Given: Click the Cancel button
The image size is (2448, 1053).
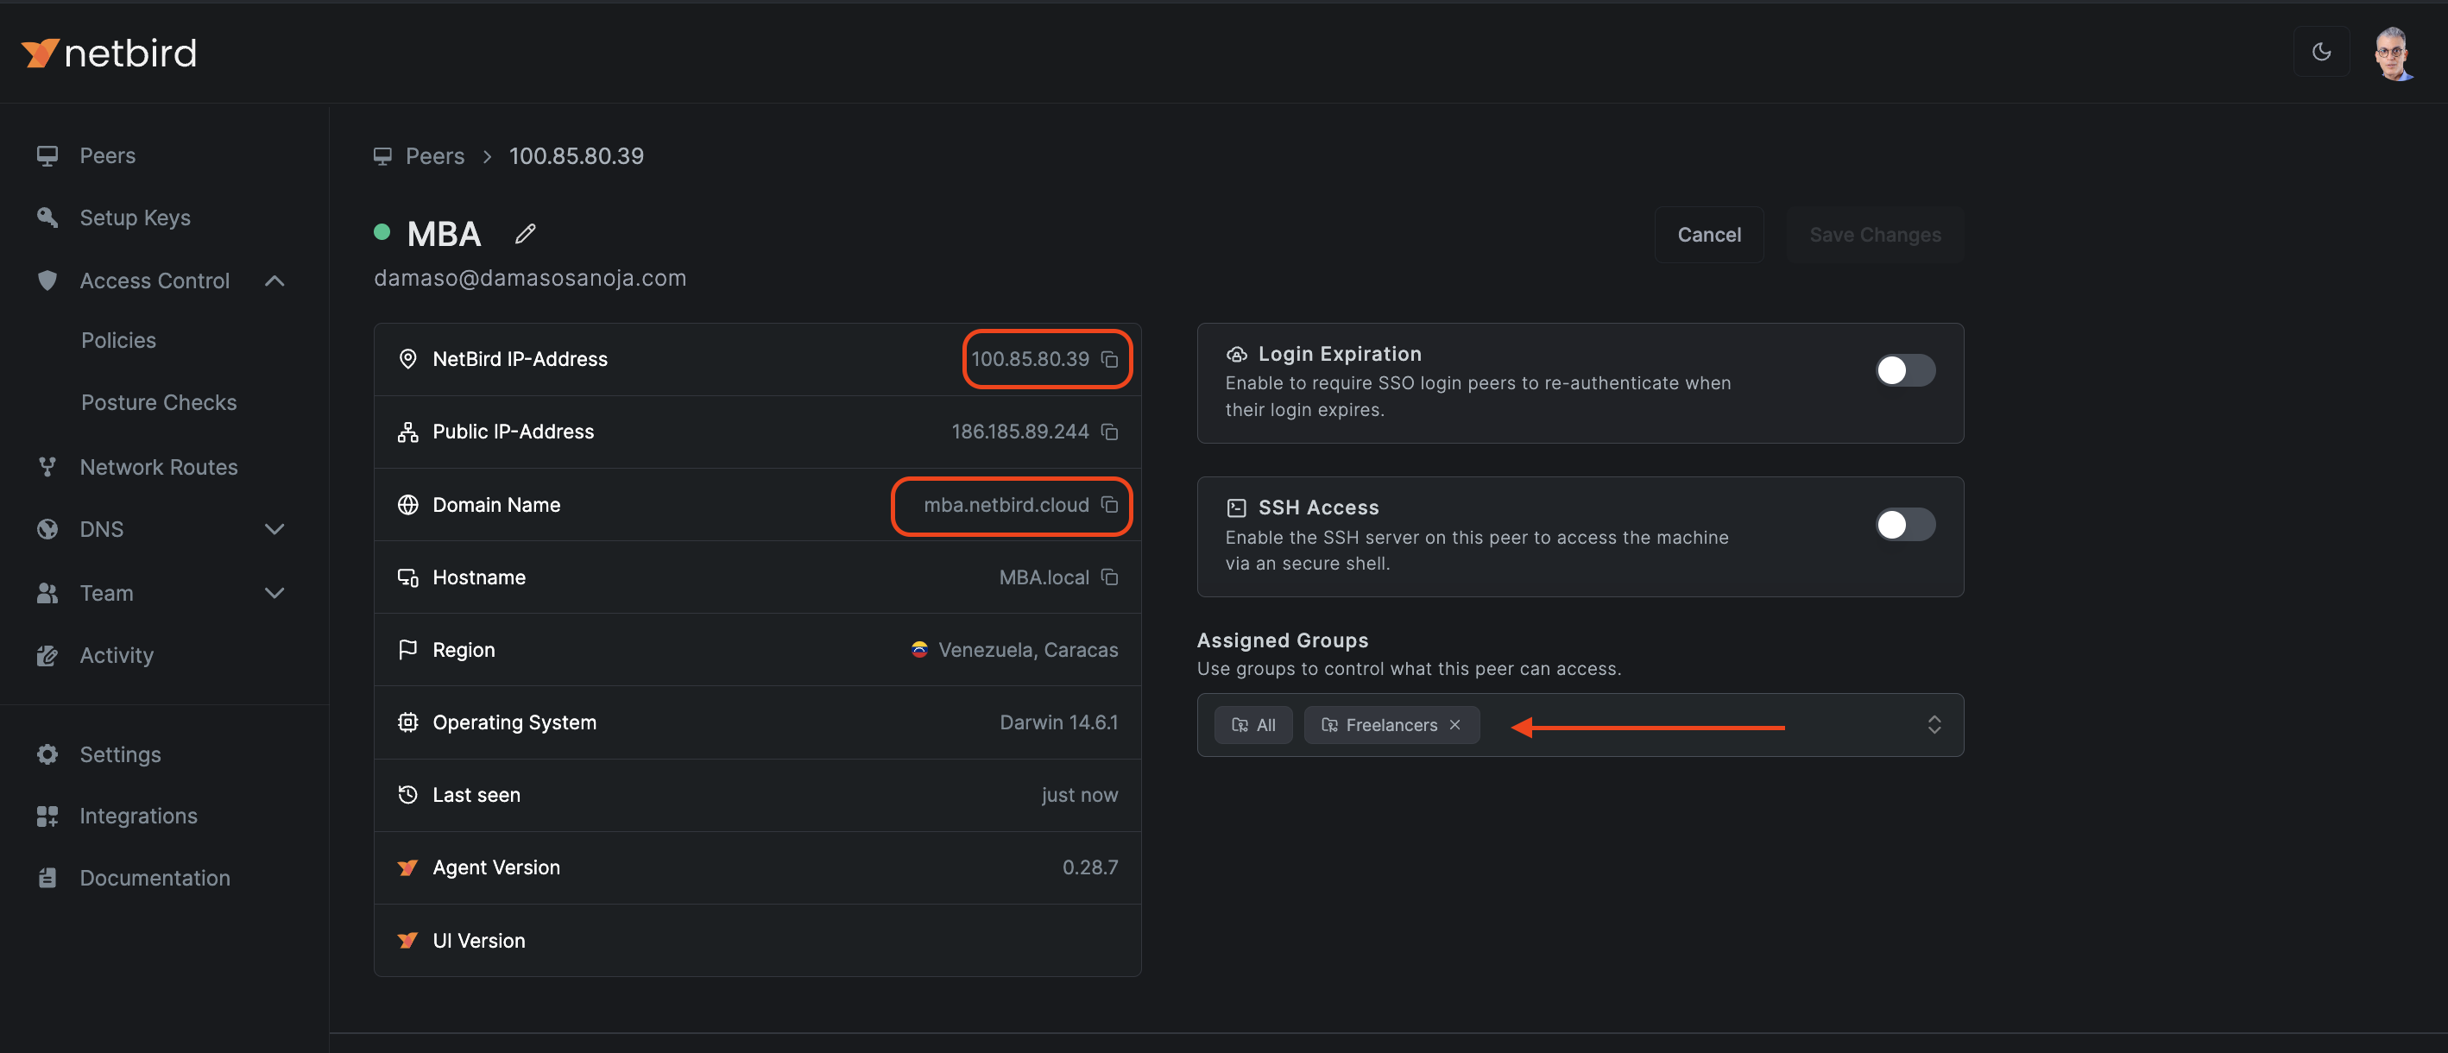Looking at the screenshot, I should coord(1708,234).
